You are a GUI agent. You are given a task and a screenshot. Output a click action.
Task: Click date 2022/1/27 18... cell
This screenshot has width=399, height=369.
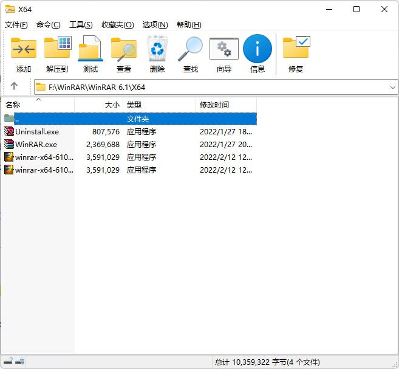point(226,132)
